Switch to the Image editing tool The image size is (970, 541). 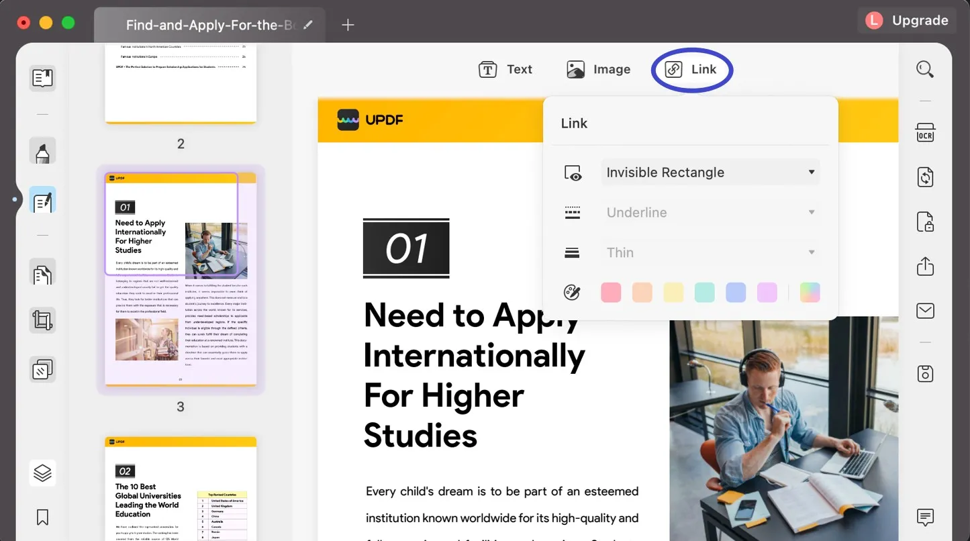(x=598, y=69)
